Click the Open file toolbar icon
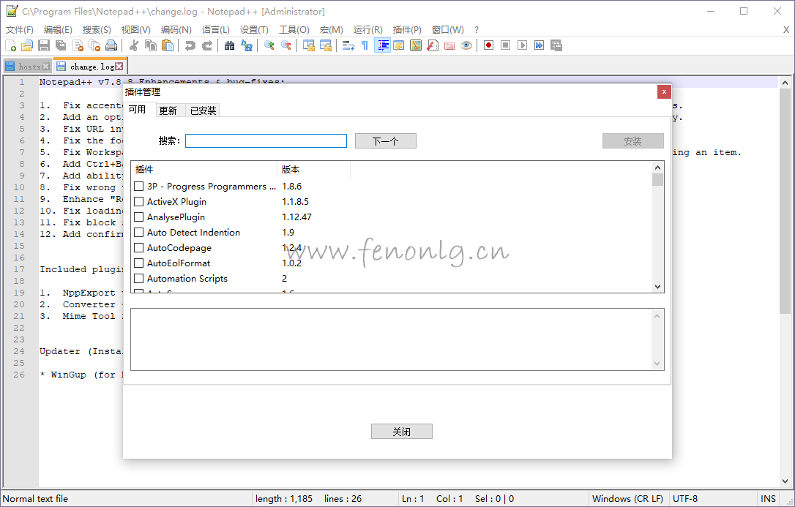Image resolution: width=795 pixels, height=507 pixels. tap(27, 45)
